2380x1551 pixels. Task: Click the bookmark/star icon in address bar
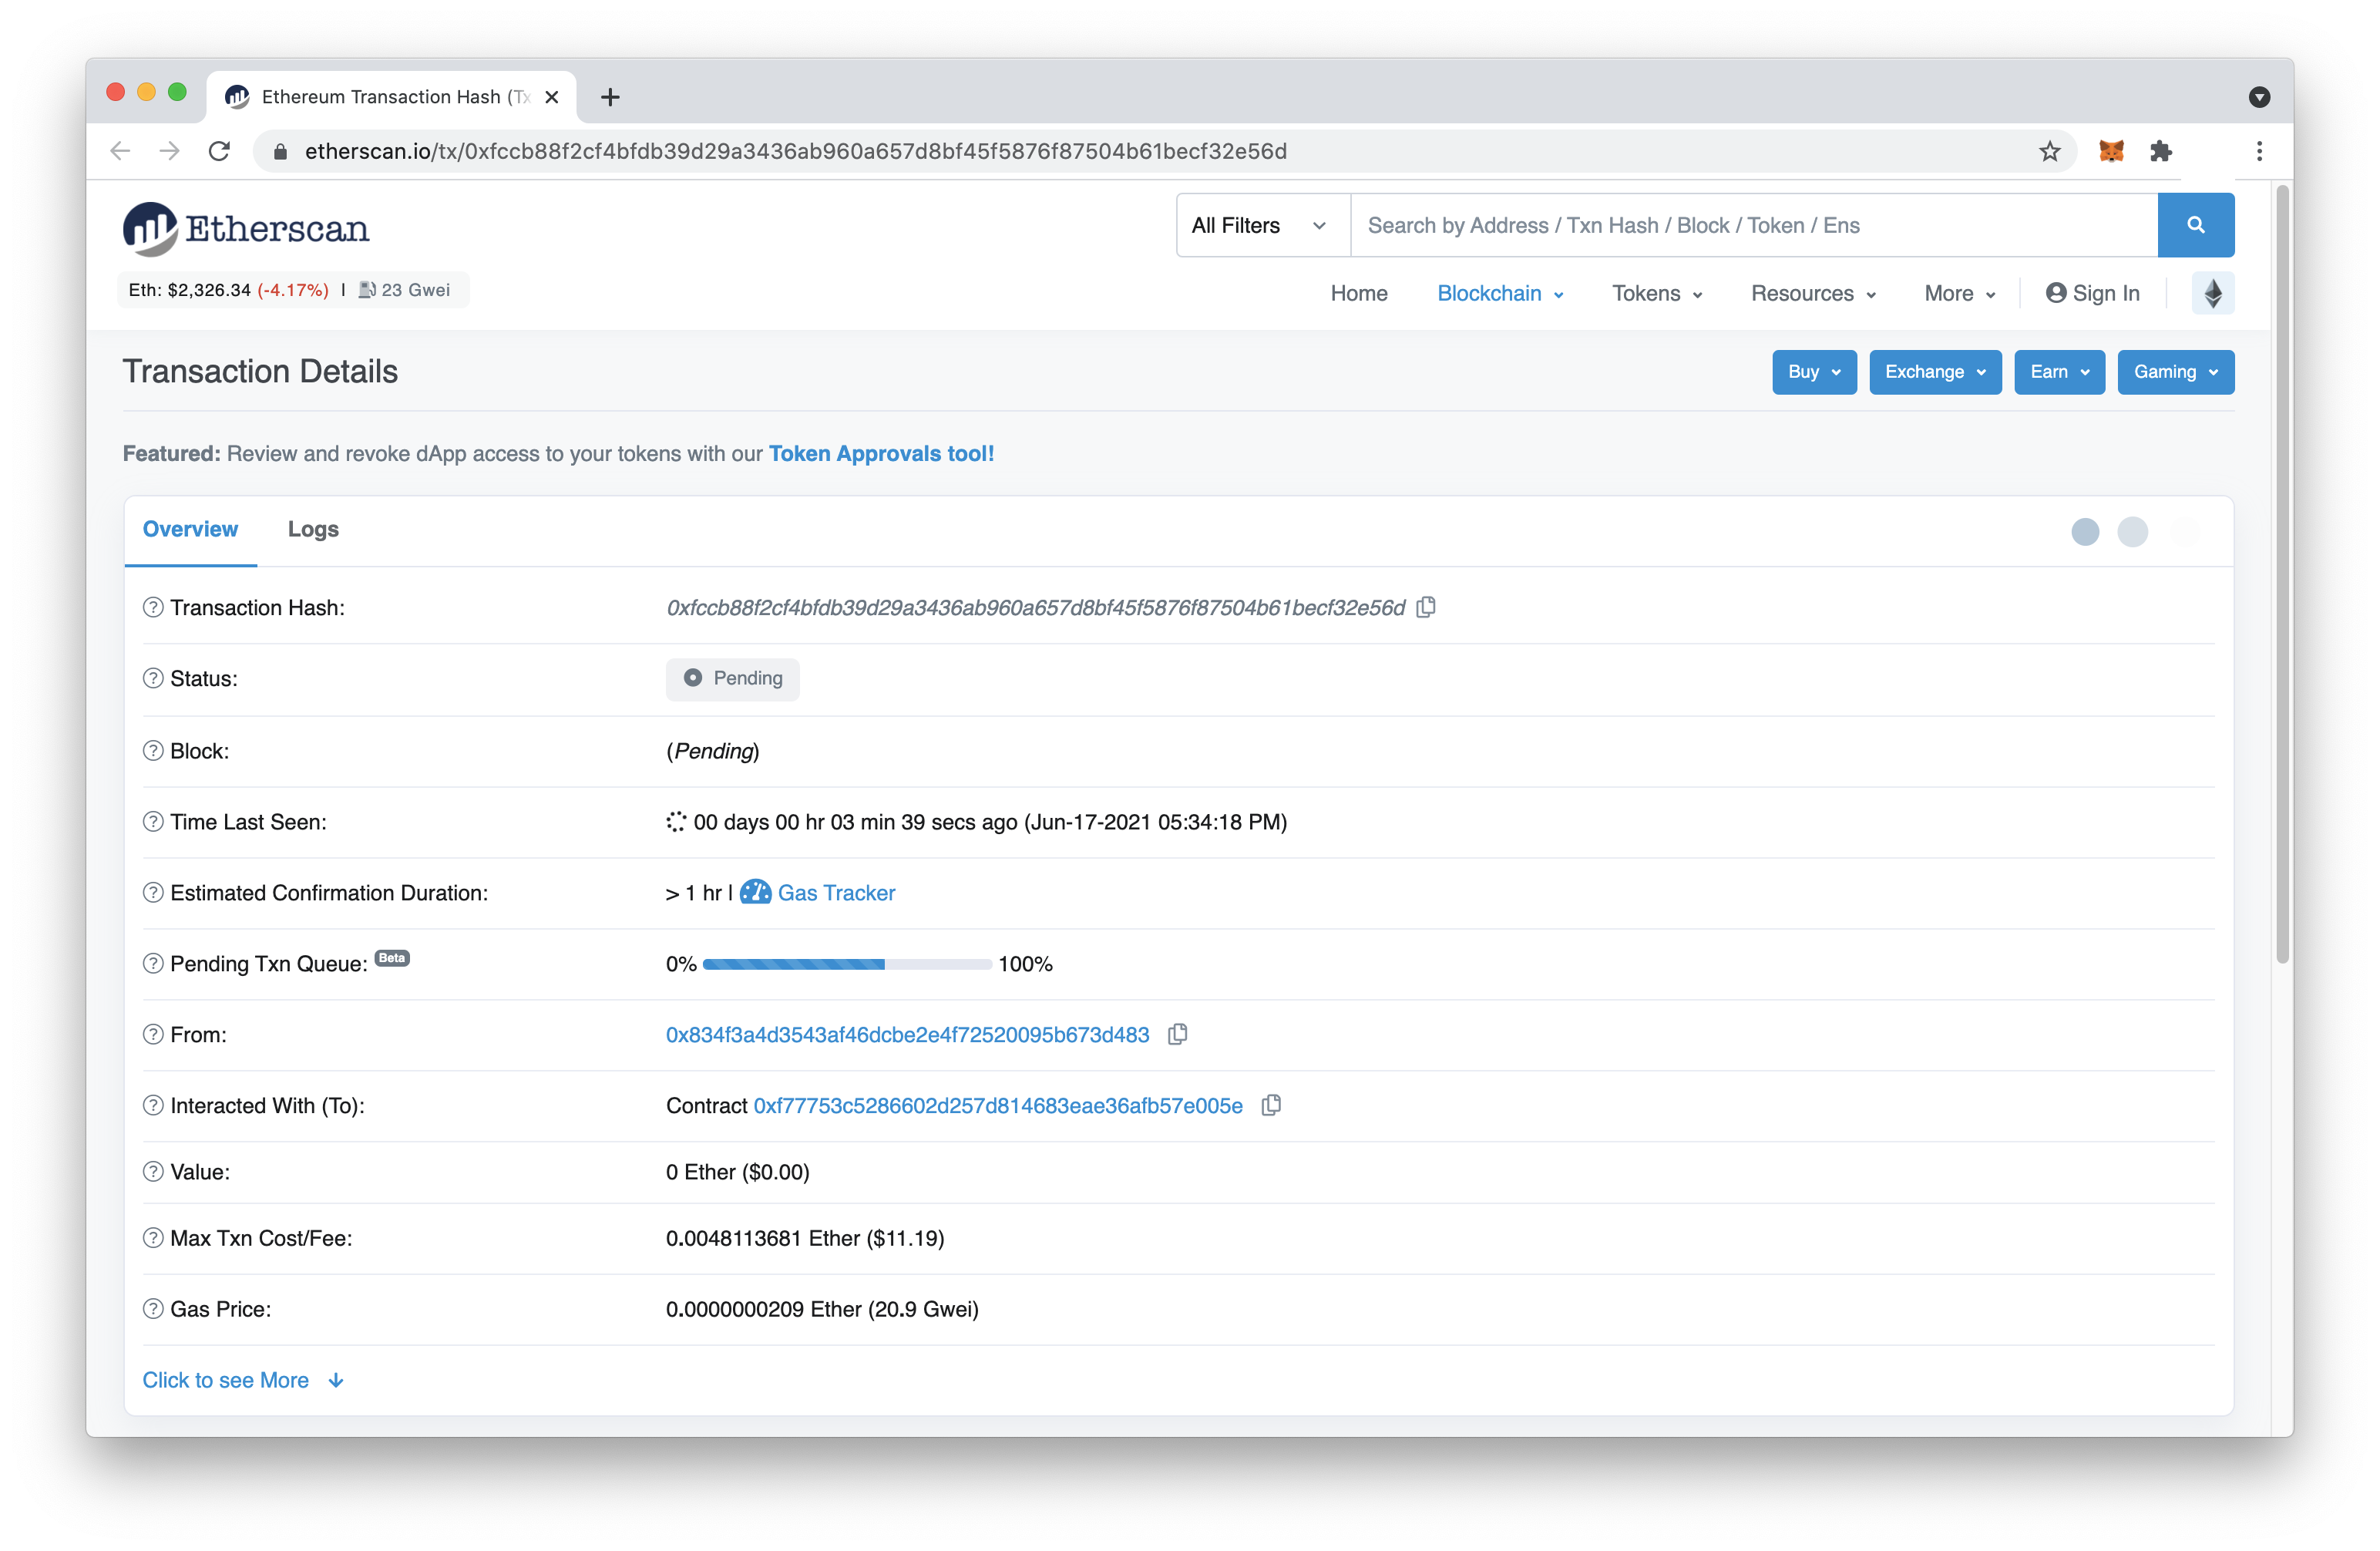click(2050, 150)
